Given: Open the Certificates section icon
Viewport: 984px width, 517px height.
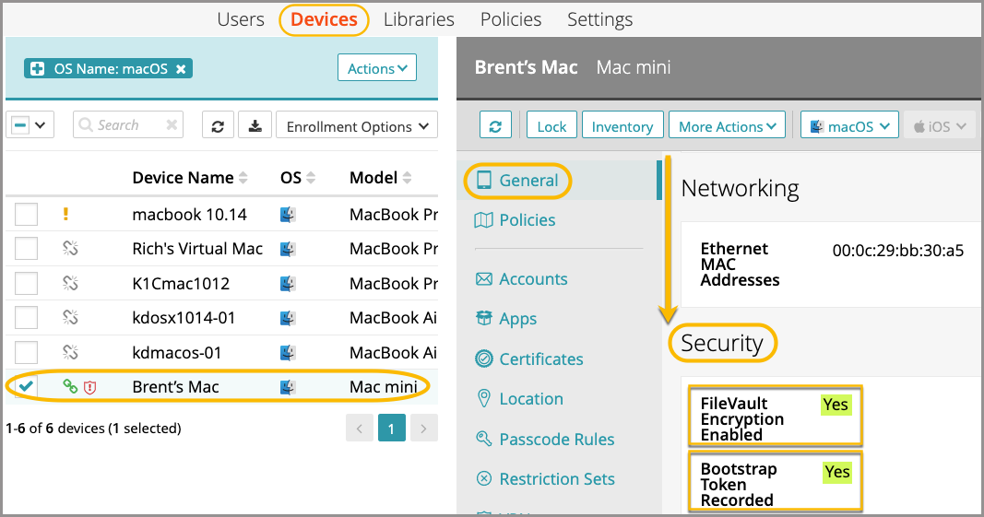Looking at the screenshot, I should coord(483,358).
